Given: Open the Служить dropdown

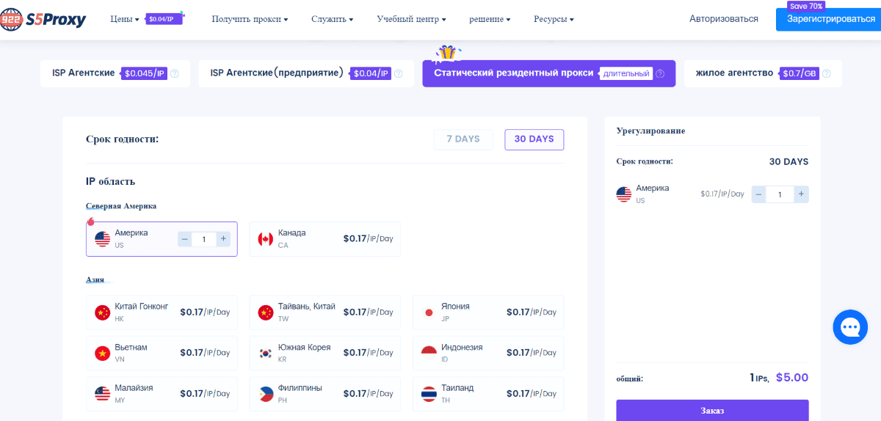Looking at the screenshot, I should 332,19.
